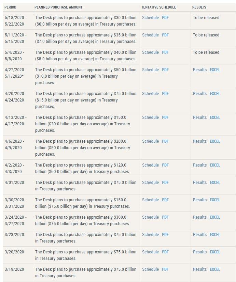Download EXCEL for 4/20/2020 - 4/24/2020 period
The image size is (236, 282).
215,94
